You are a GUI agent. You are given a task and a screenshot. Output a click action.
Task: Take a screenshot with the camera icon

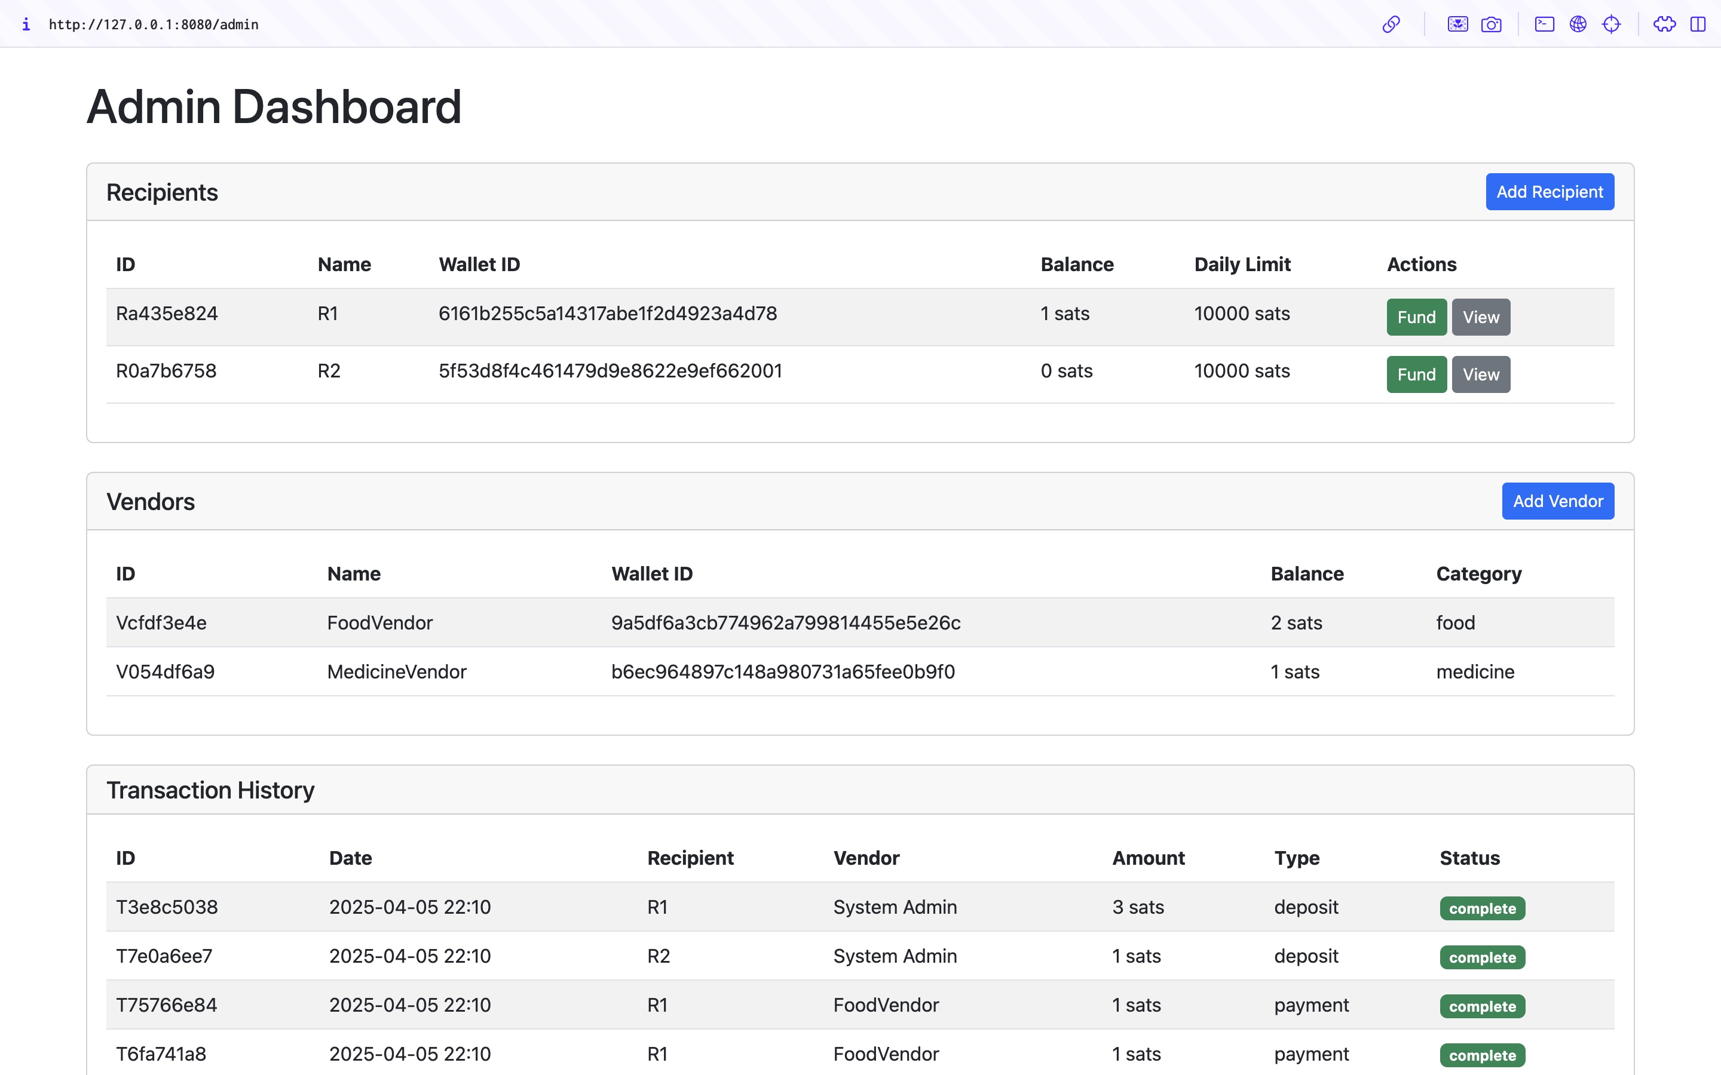(1492, 24)
